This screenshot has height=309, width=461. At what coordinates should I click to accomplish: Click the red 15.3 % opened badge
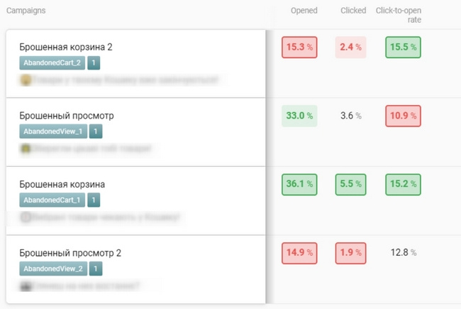(299, 47)
